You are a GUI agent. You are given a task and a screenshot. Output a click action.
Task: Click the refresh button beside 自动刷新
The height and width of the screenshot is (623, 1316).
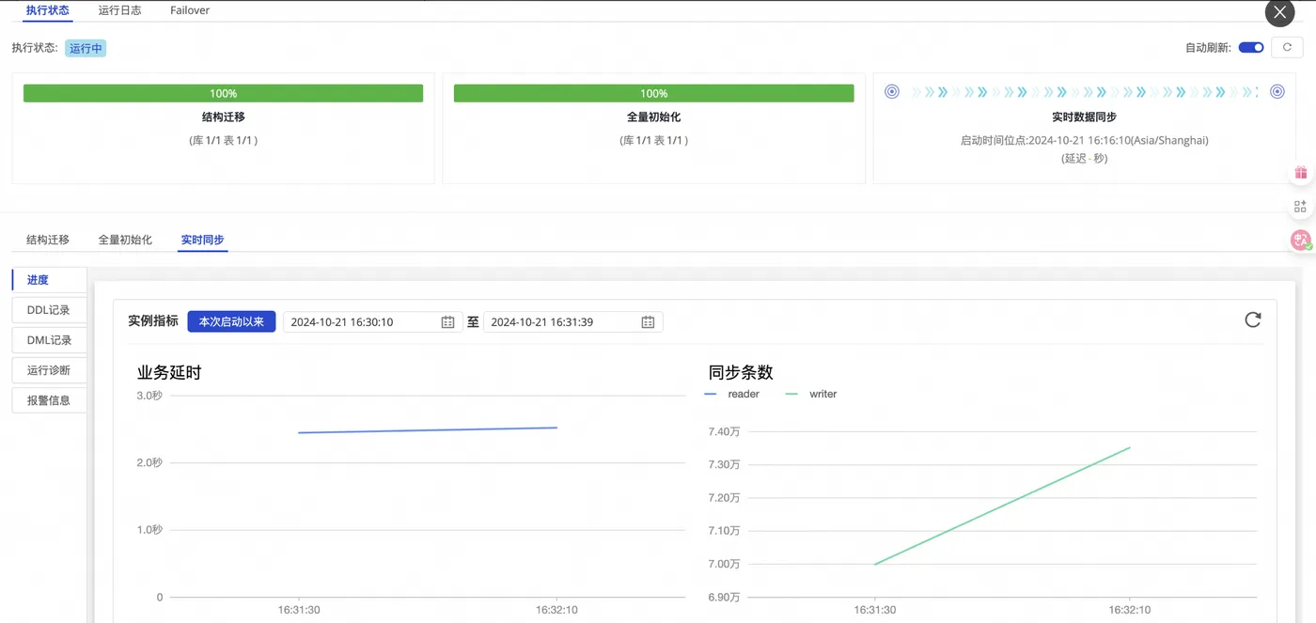1287,48
